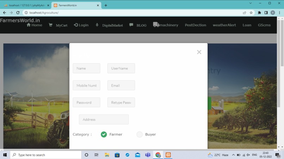Click the home icon in navbar
Image resolution: width=284 pixels, height=159 pixels.
point(29,25)
